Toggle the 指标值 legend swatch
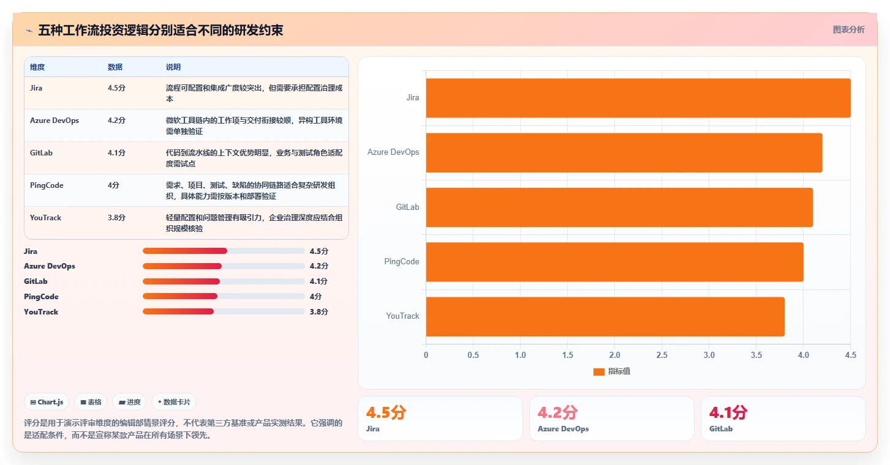Screen dimensions: 890x465 pos(599,372)
